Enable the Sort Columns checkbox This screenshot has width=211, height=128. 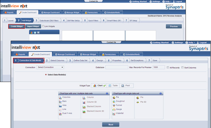click(182, 67)
